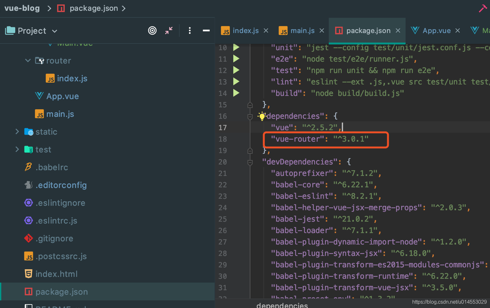This screenshot has height=308, width=490.
Task: Click fold end marker at line 15
Action: 250,105
